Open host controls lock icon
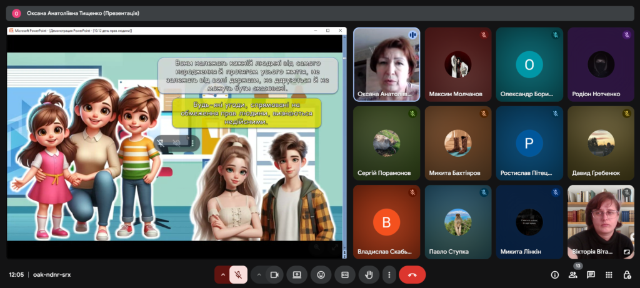The height and width of the screenshot is (288, 640). [627, 275]
